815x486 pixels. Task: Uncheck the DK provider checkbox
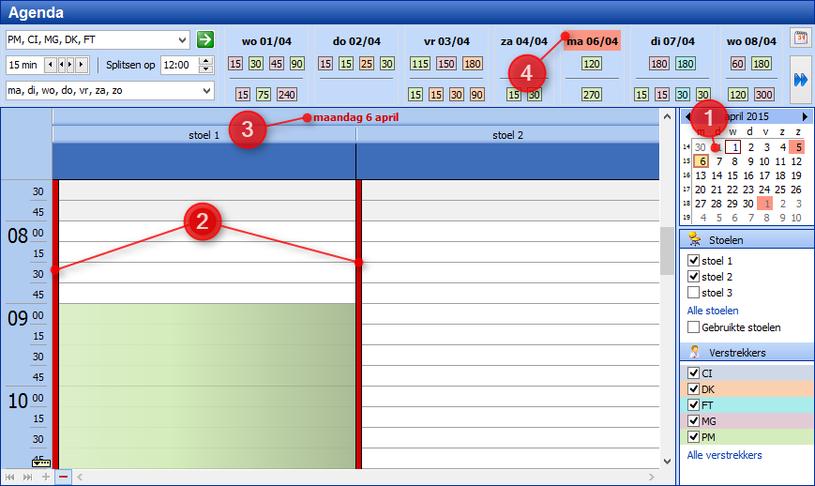694,388
